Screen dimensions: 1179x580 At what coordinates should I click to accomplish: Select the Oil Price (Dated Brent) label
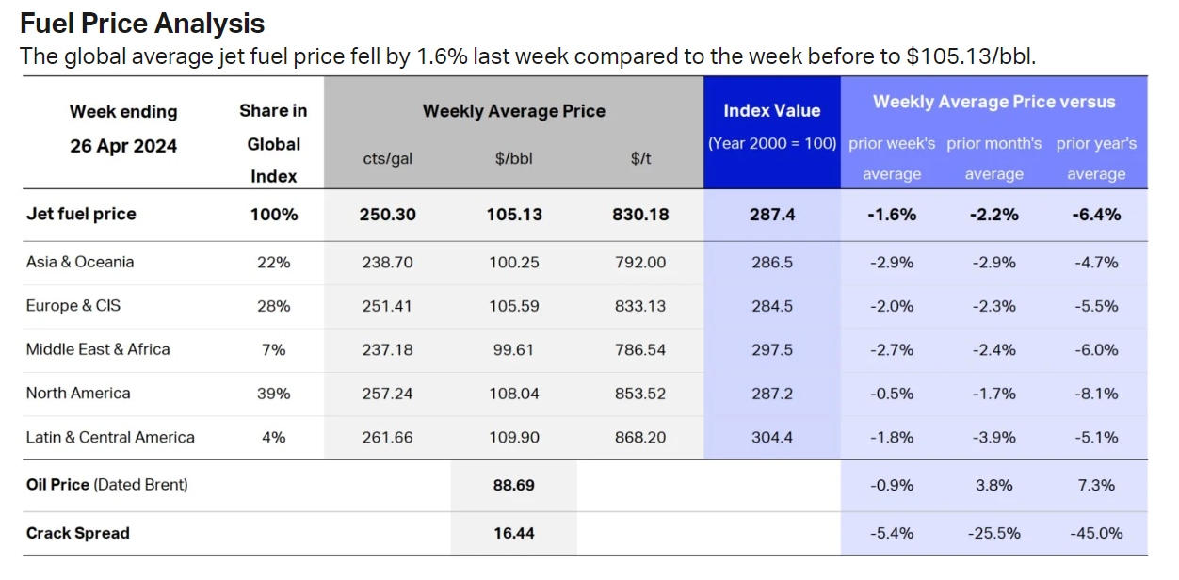point(107,485)
